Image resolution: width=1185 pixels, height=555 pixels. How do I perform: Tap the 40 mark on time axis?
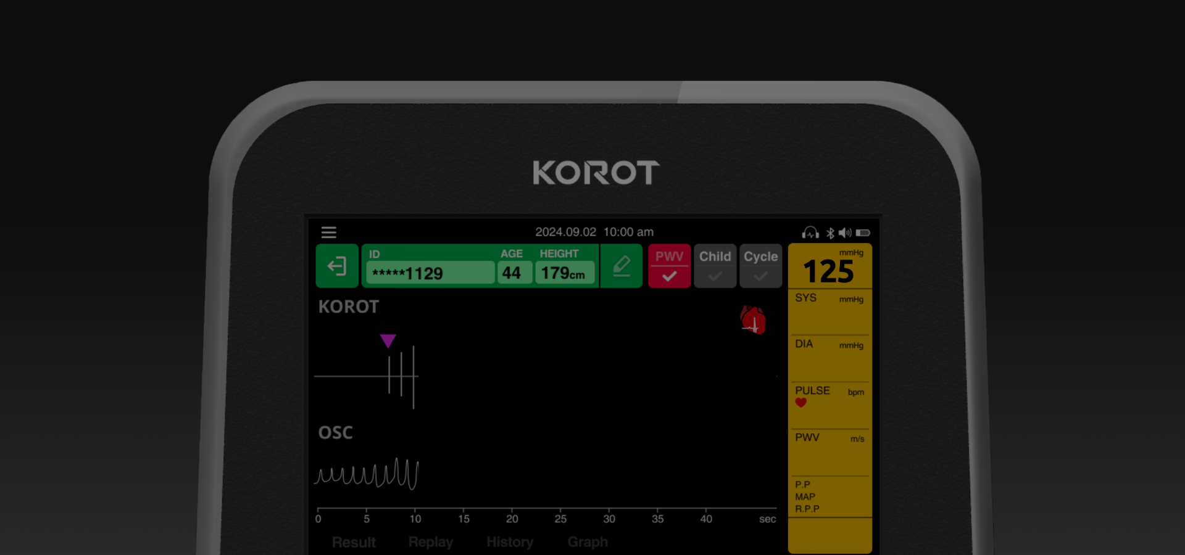706,519
